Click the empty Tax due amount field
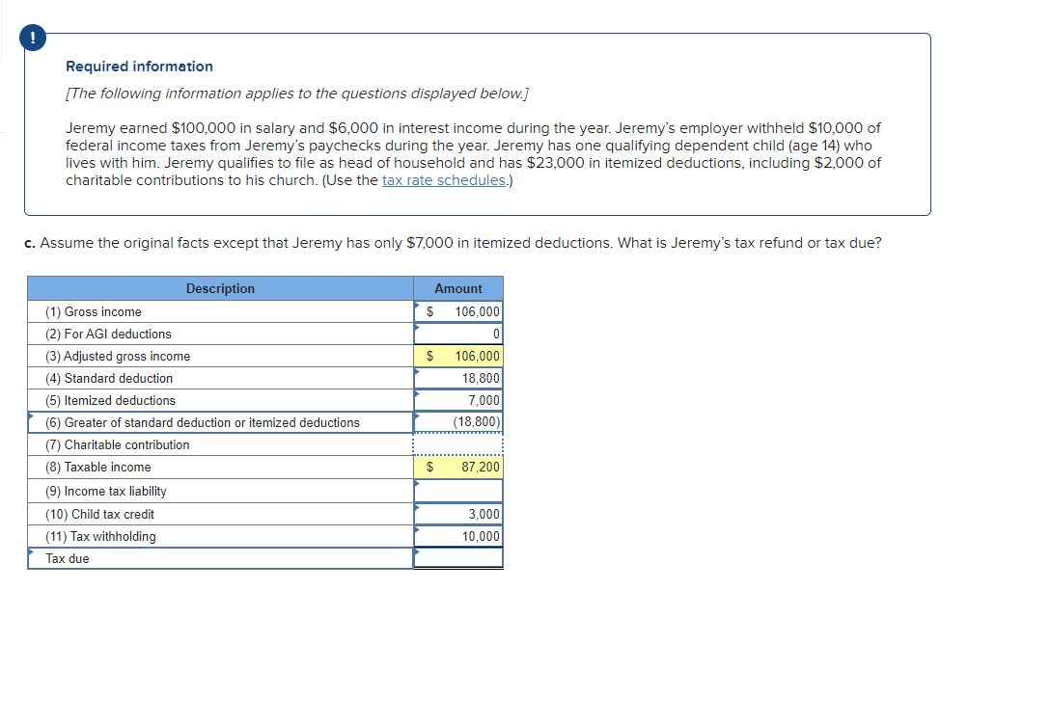Image resolution: width=1051 pixels, height=724 pixels. click(x=458, y=558)
